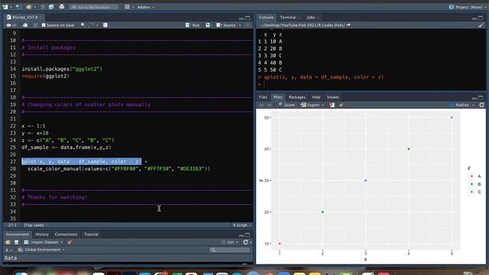Clear all plots with the broom icon
The image size is (489, 275).
342,105
